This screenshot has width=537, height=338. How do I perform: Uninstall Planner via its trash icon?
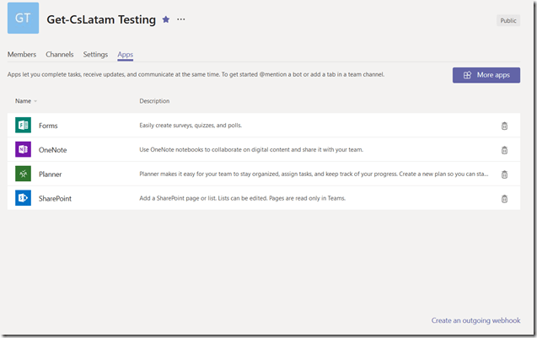[504, 174]
